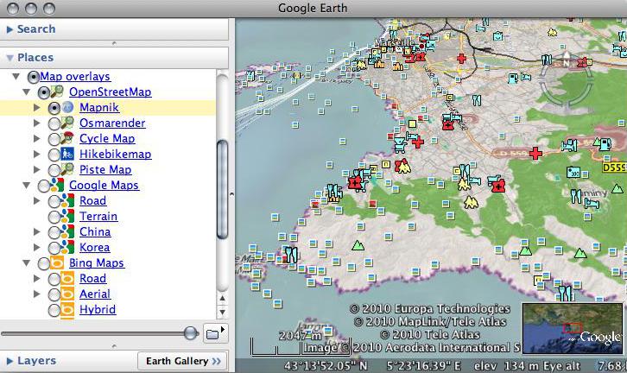Expand the Google China tree node
Image resolution: width=627 pixels, height=373 pixels.
coord(37,232)
